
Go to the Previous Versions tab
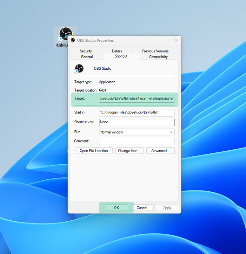tap(155, 51)
